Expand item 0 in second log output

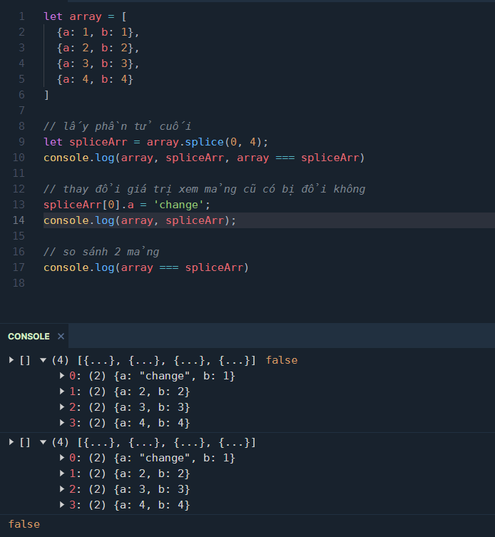pos(62,458)
